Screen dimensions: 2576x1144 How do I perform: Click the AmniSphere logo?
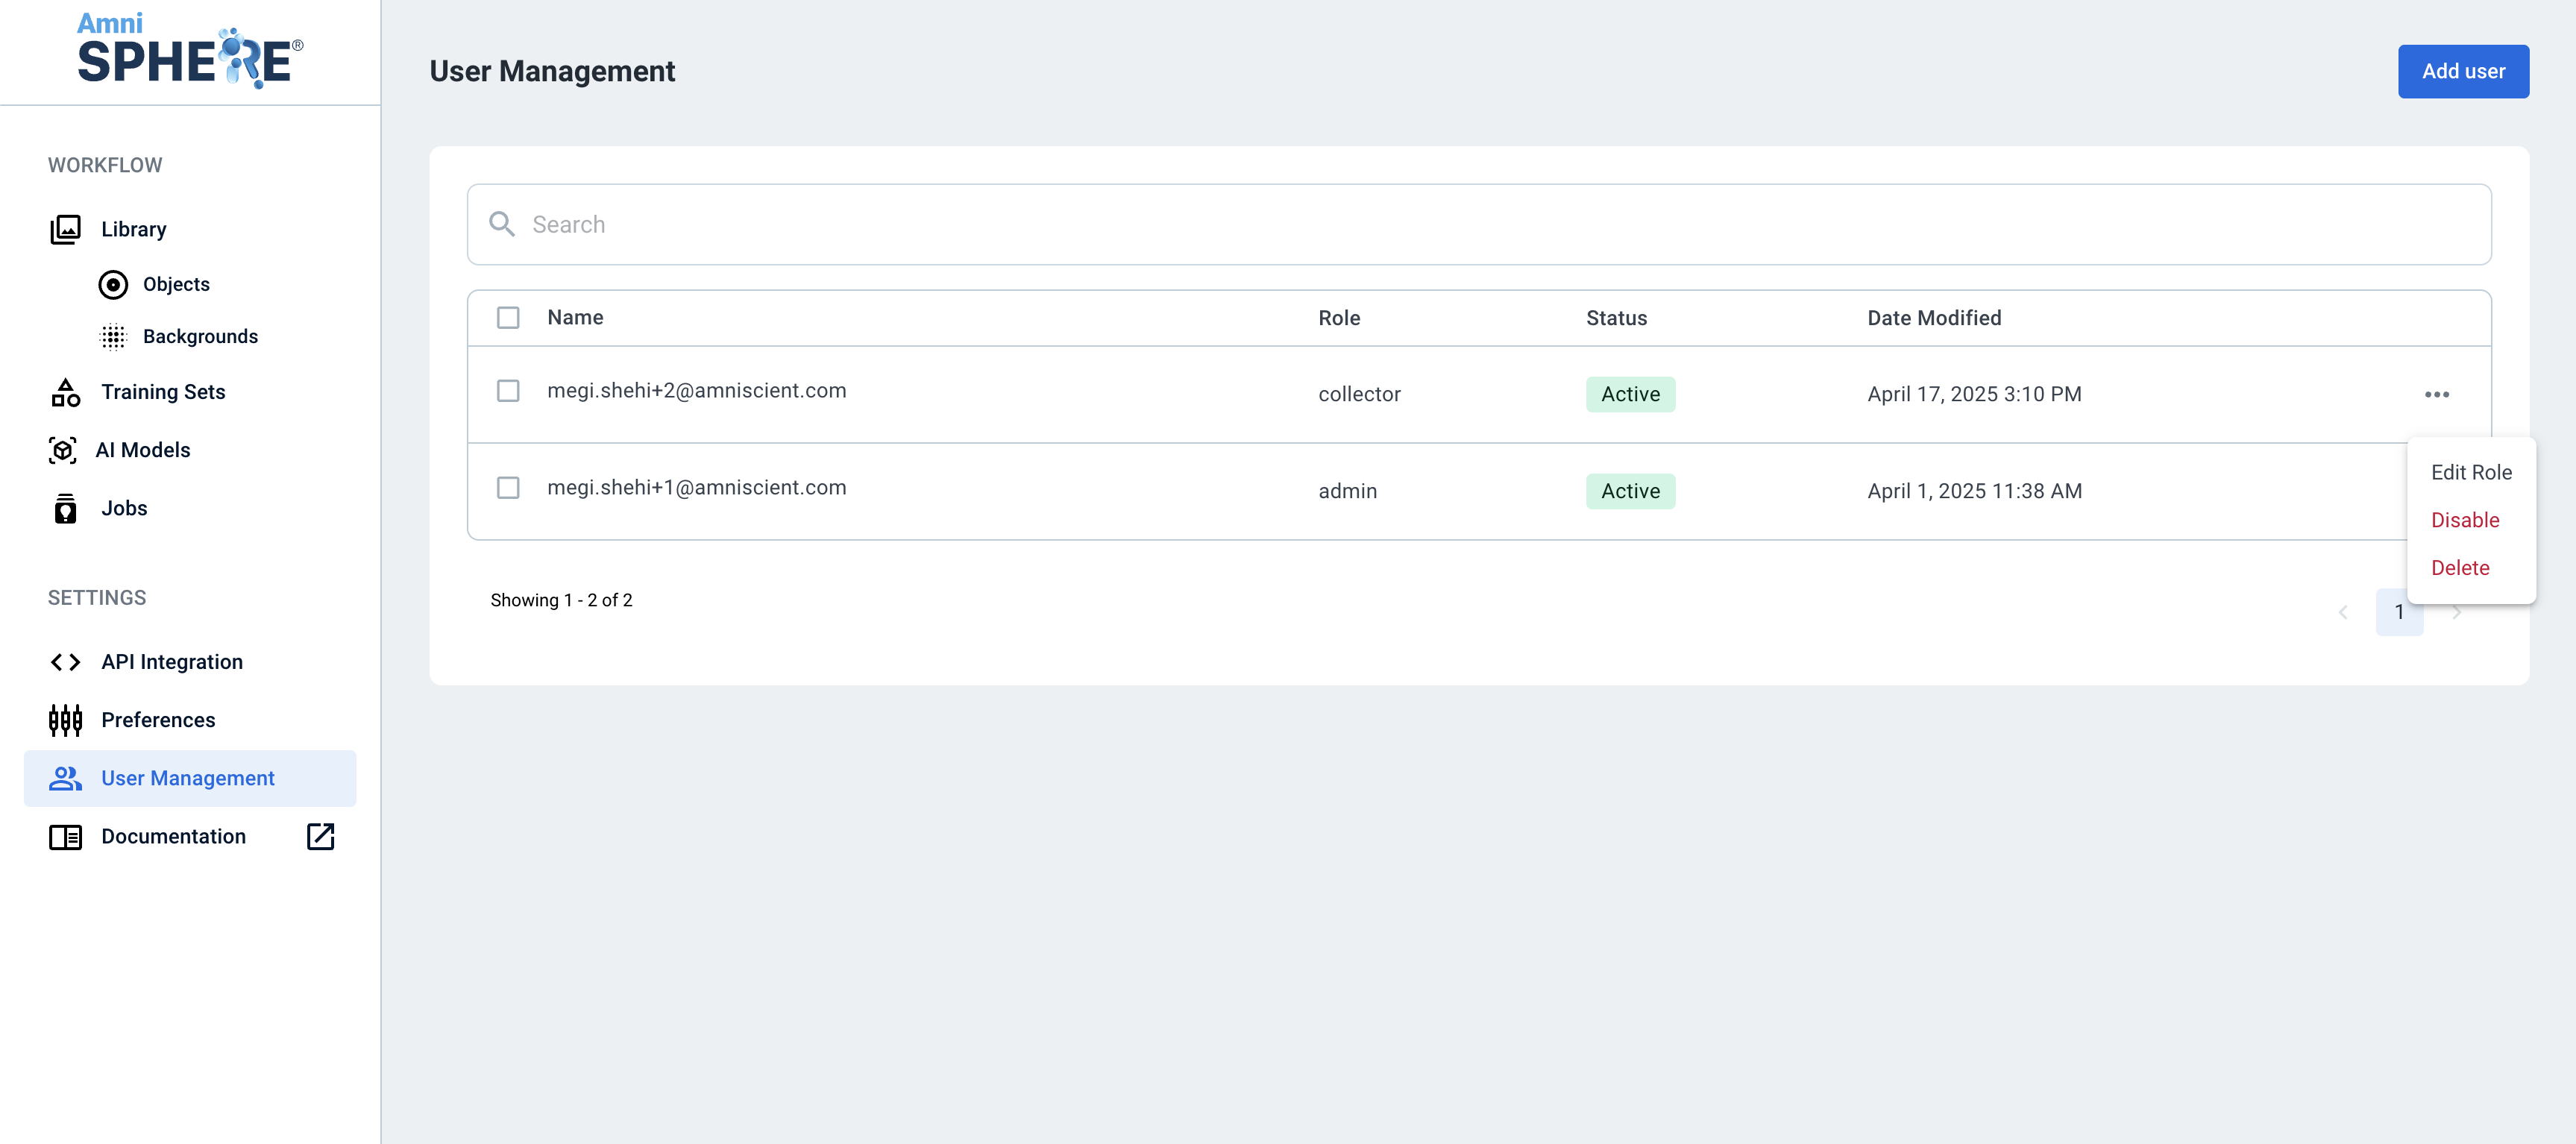pos(190,51)
